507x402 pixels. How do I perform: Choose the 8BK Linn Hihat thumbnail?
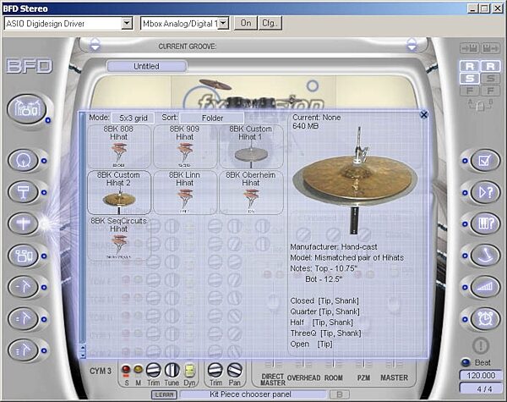tap(184, 192)
